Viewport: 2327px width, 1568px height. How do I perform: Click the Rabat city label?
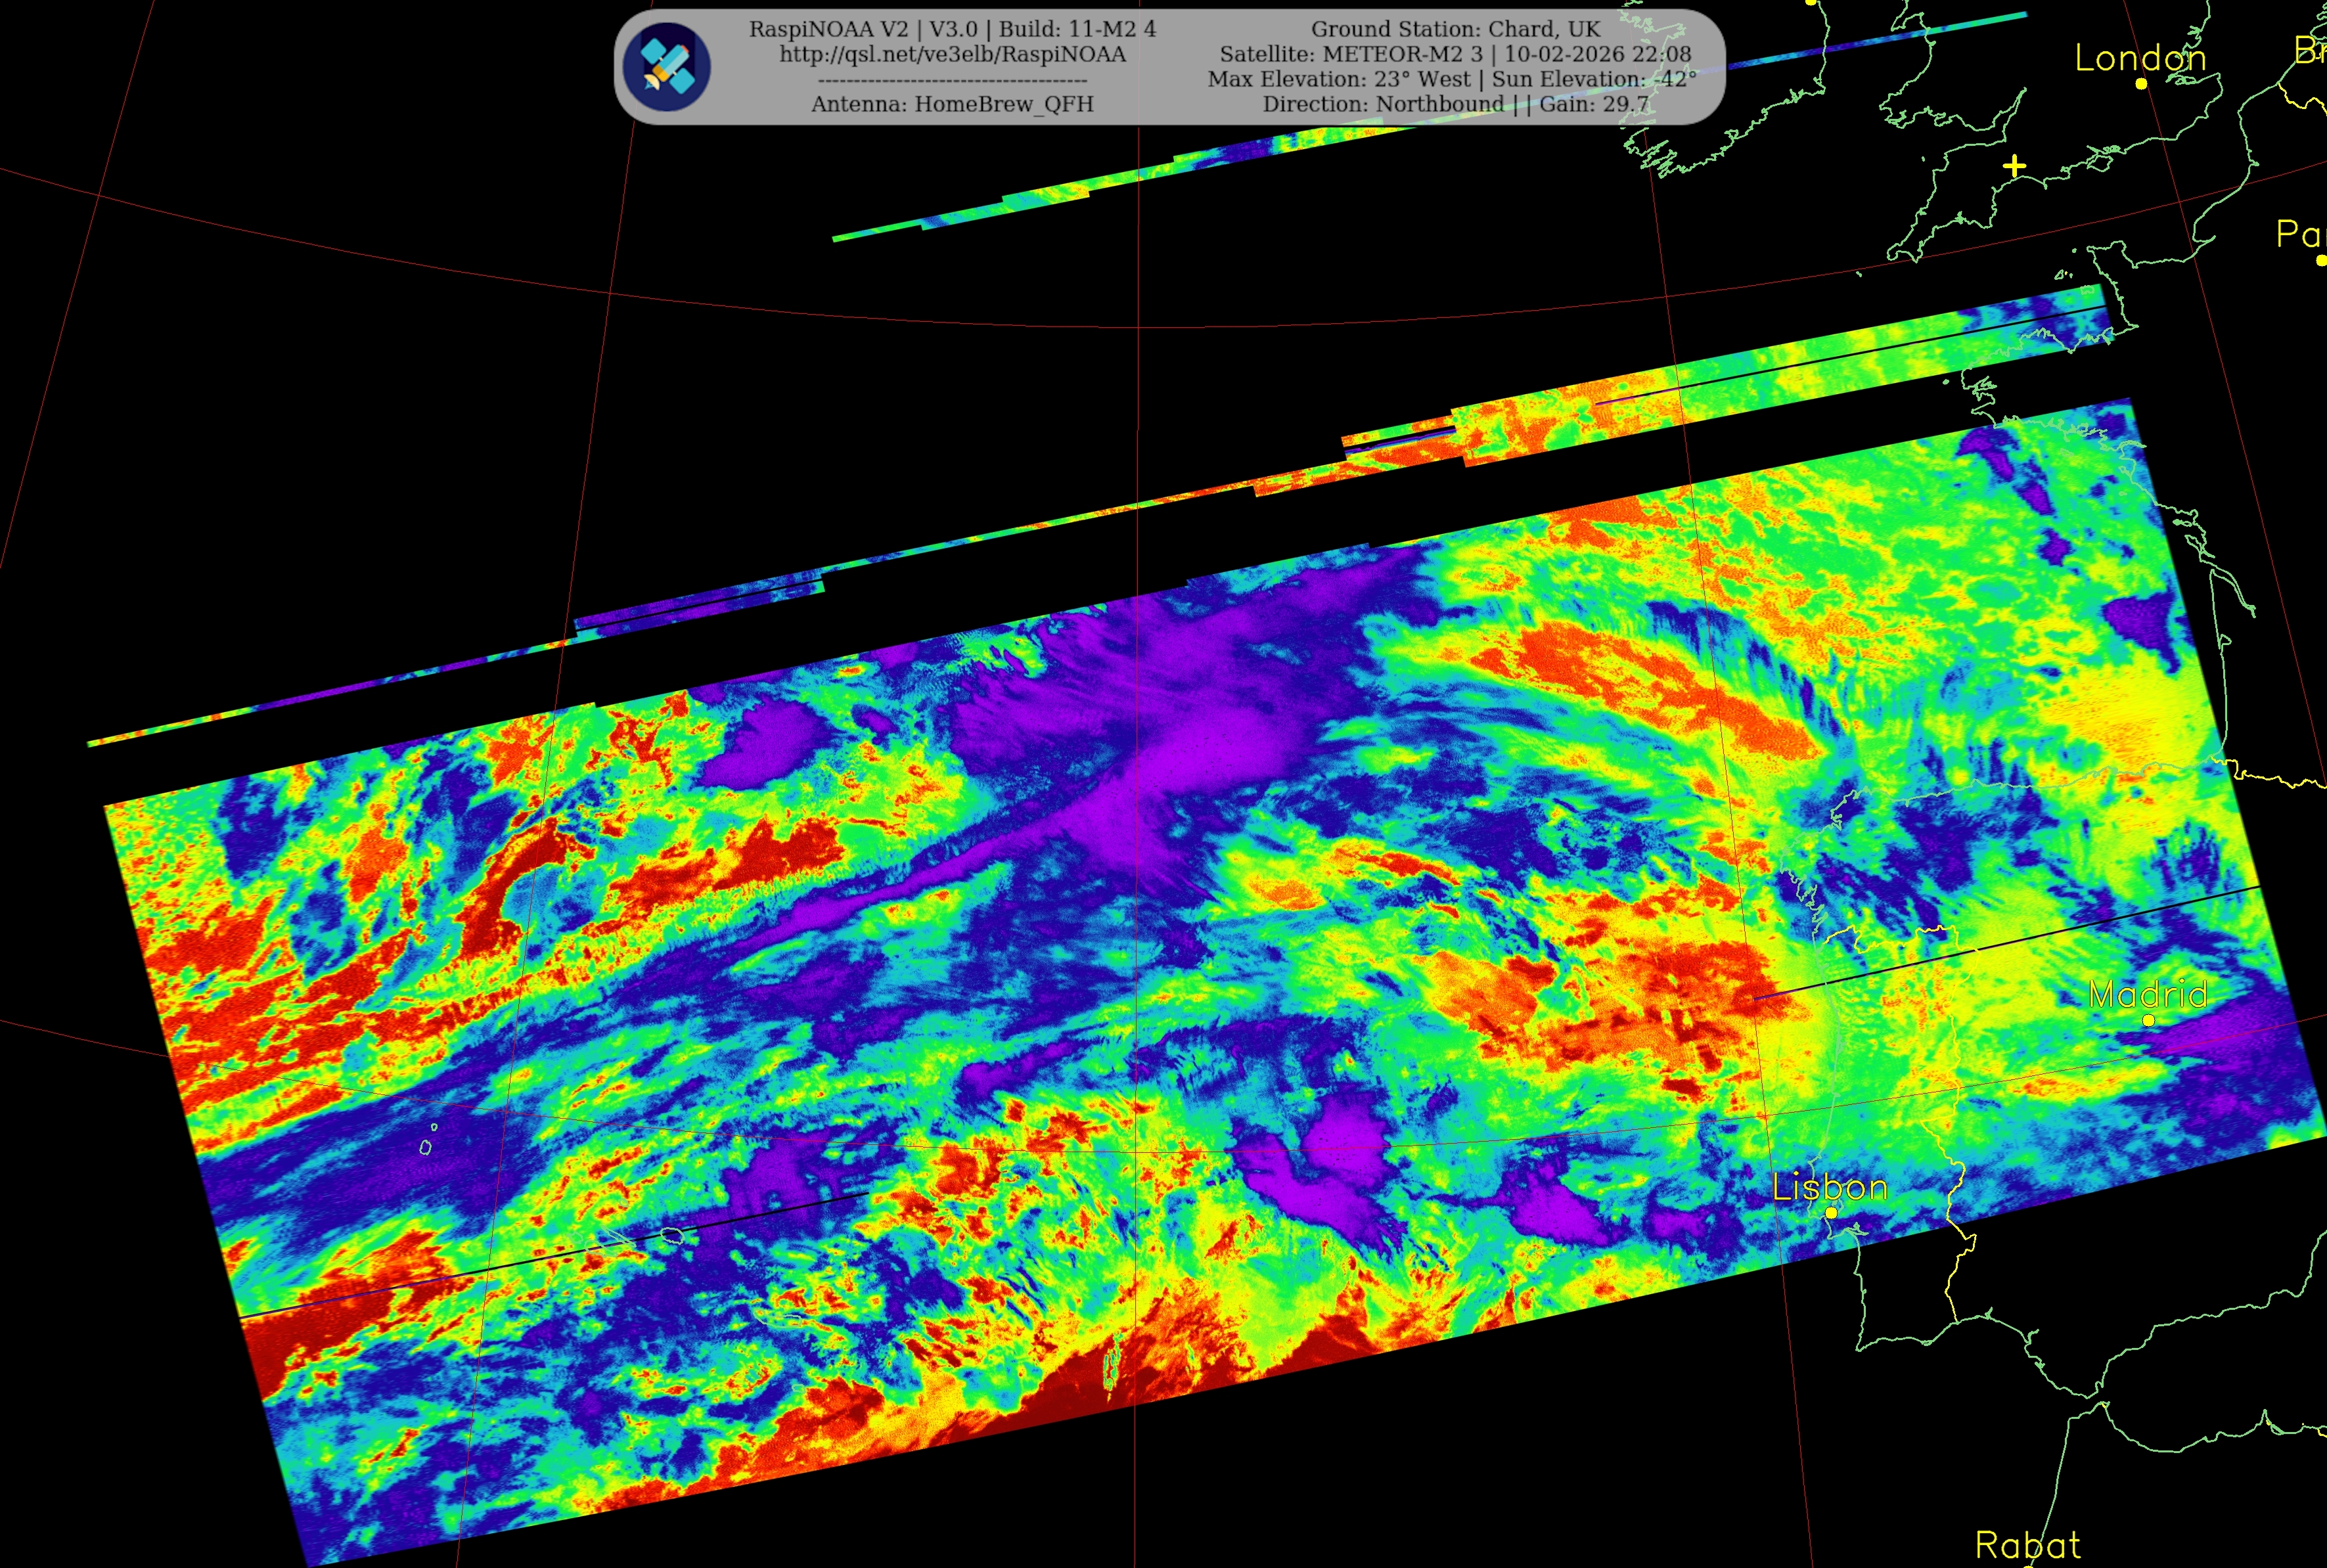point(2028,1545)
